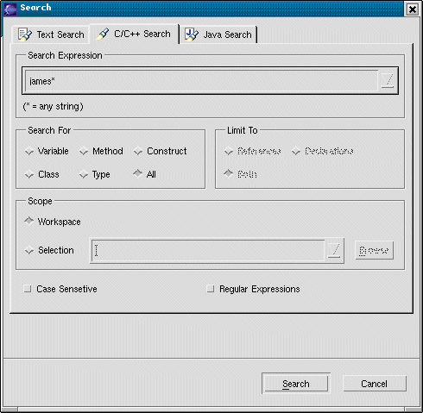
Task: Enable the Case Sensetive checkbox
Action: (x=28, y=289)
